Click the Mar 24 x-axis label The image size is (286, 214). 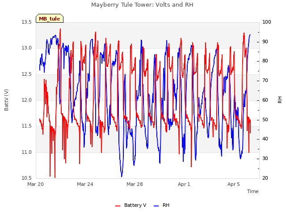[x=85, y=184]
